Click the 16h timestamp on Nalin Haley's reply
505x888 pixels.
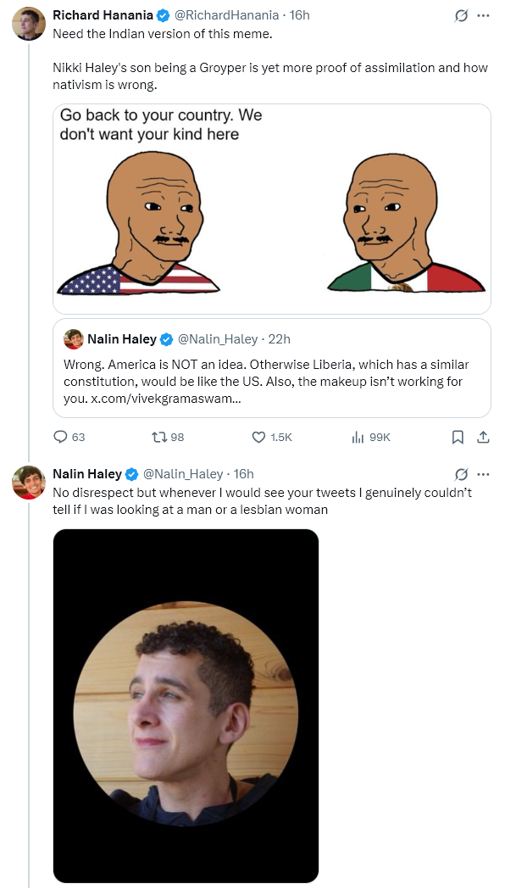tap(244, 473)
